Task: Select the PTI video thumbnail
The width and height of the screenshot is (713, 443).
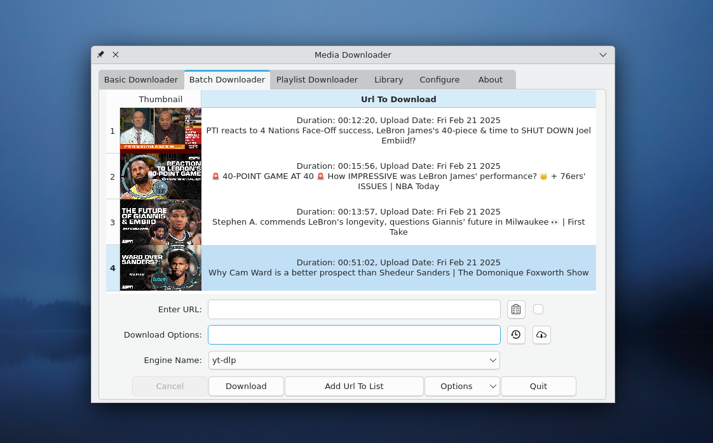Action: pos(160,130)
